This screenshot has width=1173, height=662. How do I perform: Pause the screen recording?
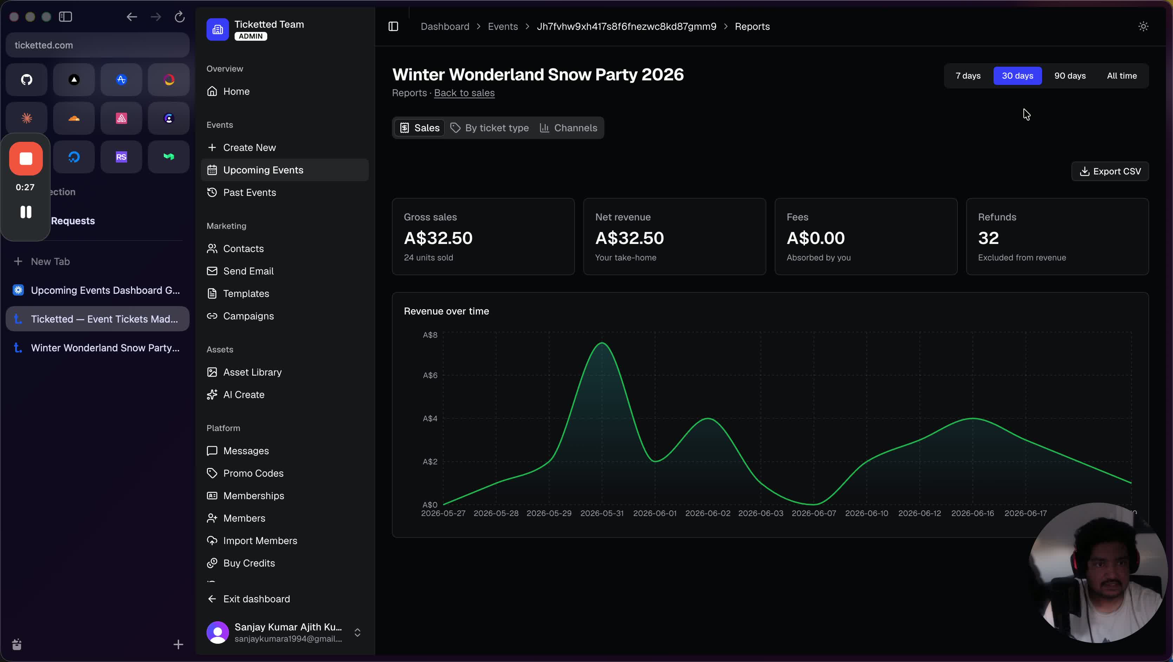(26, 212)
